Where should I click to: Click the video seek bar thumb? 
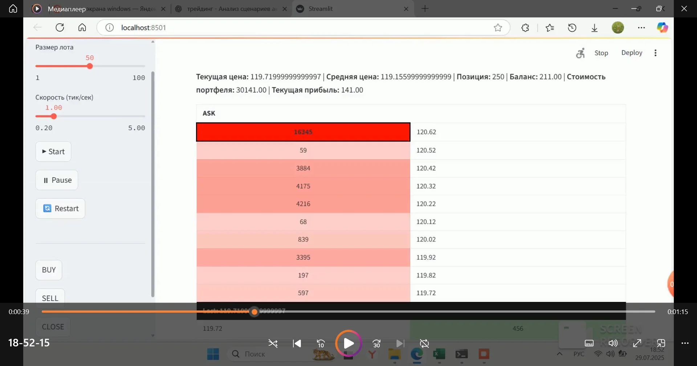pyautogui.click(x=254, y=312)
